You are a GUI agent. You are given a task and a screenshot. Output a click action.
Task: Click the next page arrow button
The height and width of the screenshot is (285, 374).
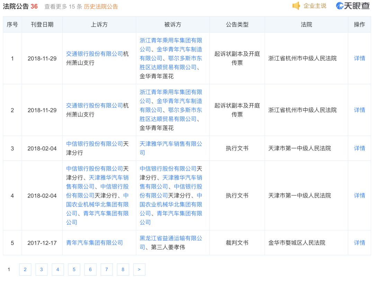139,269
